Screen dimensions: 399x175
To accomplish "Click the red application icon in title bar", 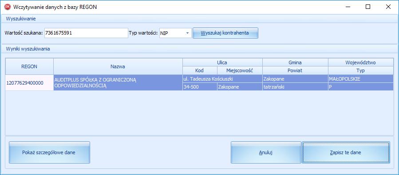I will coord(8,7).
